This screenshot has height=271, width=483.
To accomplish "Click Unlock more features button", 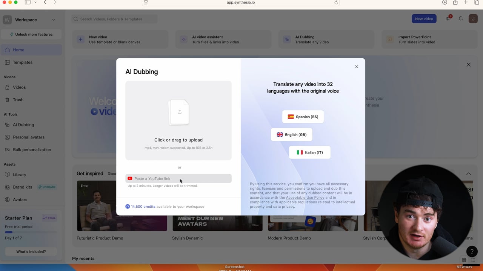I will [x=31, y=34].
